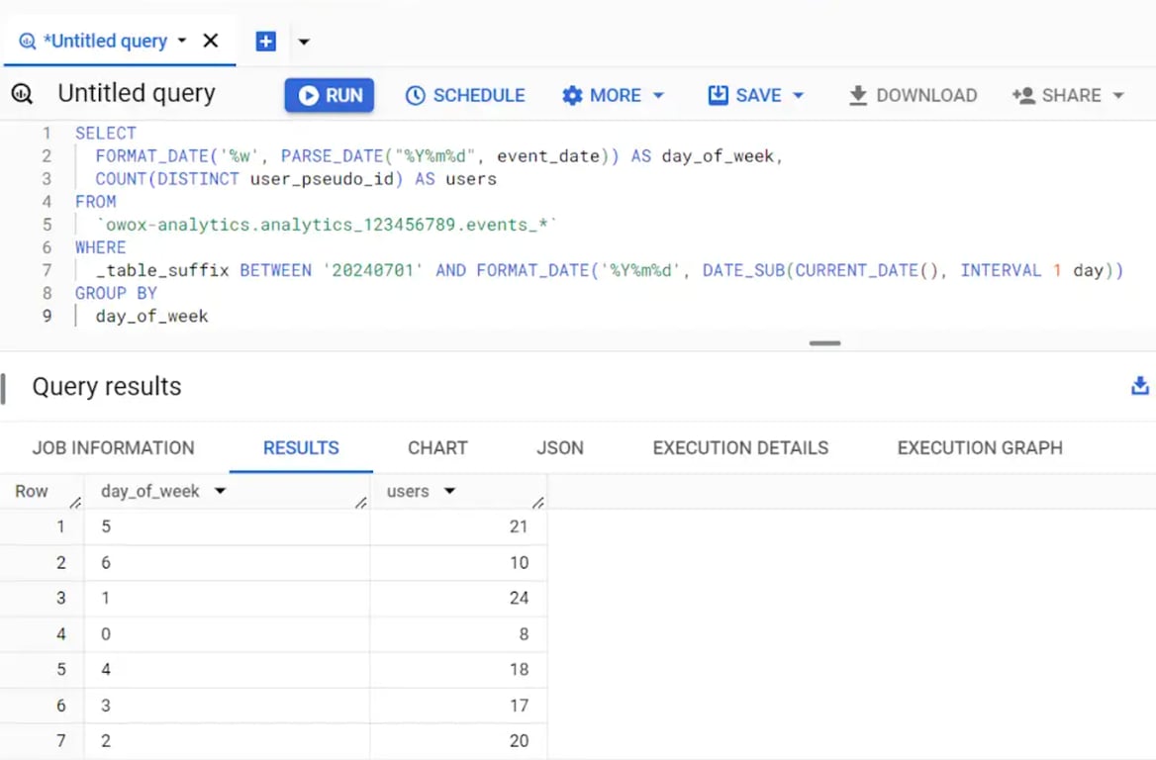Schedule the query

[465, 95]
